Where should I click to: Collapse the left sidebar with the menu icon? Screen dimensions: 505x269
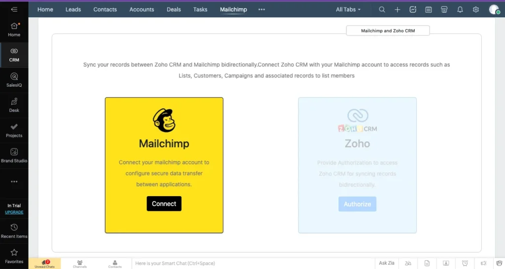(14, 9)
